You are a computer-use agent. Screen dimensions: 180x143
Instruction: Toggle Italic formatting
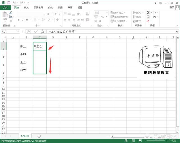(23, 20)
